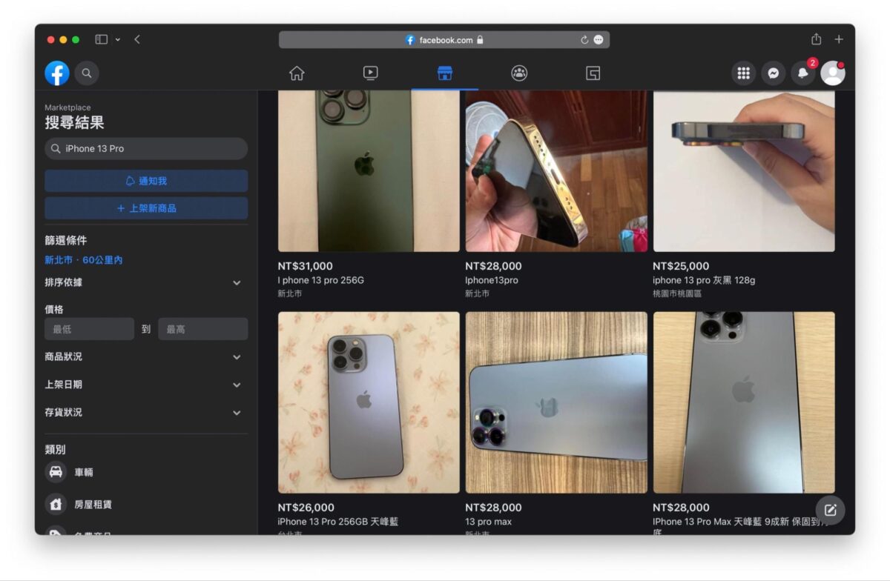Screen dimensions: 890x581
Task: Open the account profile avatar
Action: click(833, 73)
